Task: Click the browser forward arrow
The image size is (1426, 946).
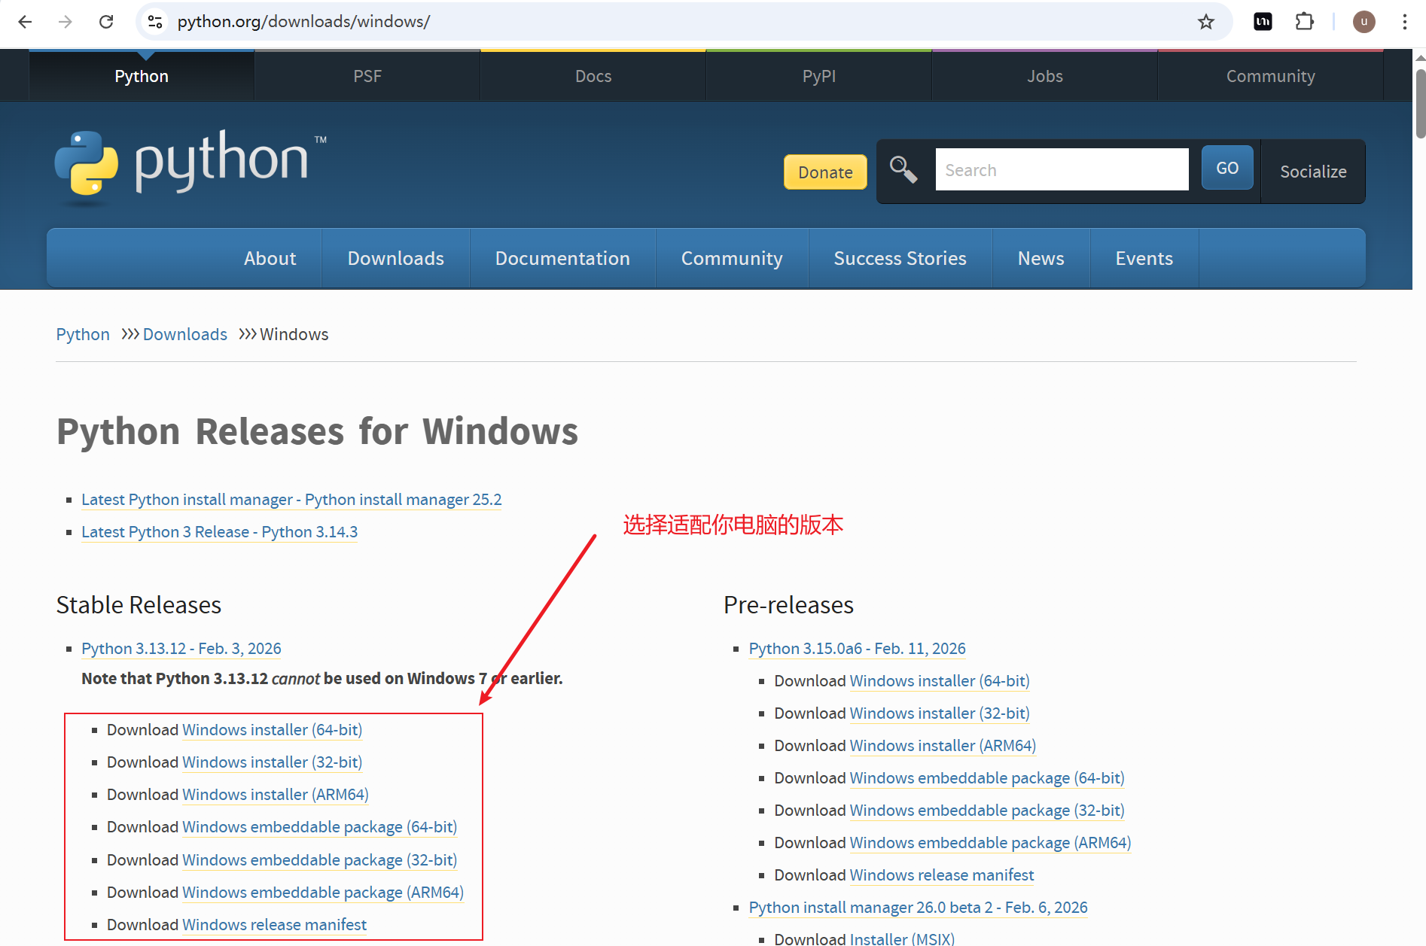Action: tap(66, 22)
